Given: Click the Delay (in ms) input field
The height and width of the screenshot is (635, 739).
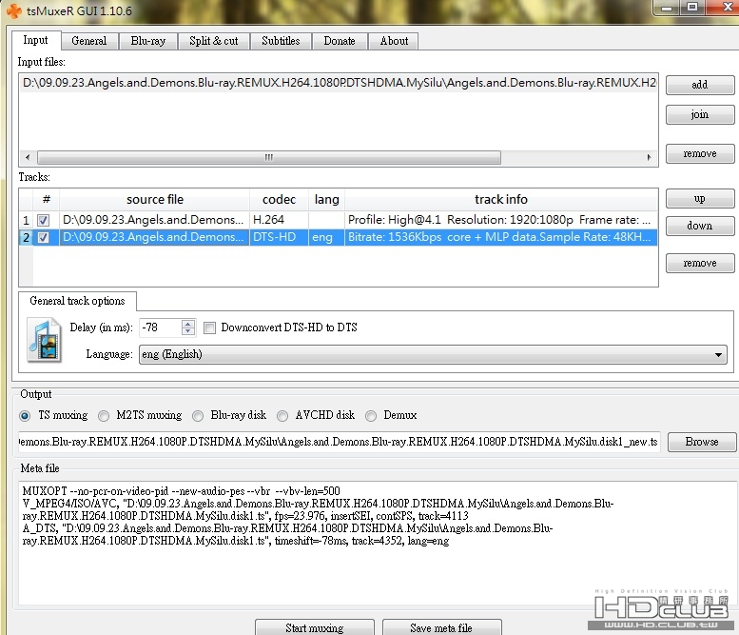Looking at the screenshot, I should pyautogui.click(x=160, y=327).
